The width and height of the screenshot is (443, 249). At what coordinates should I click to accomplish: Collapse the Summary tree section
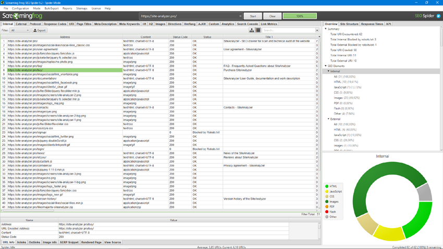click(x=326, y=29)
